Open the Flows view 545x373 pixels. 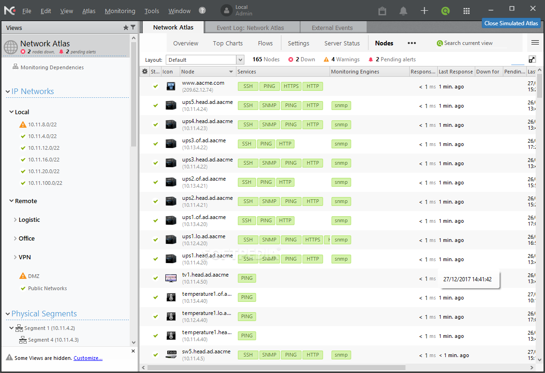click(265, 43)
